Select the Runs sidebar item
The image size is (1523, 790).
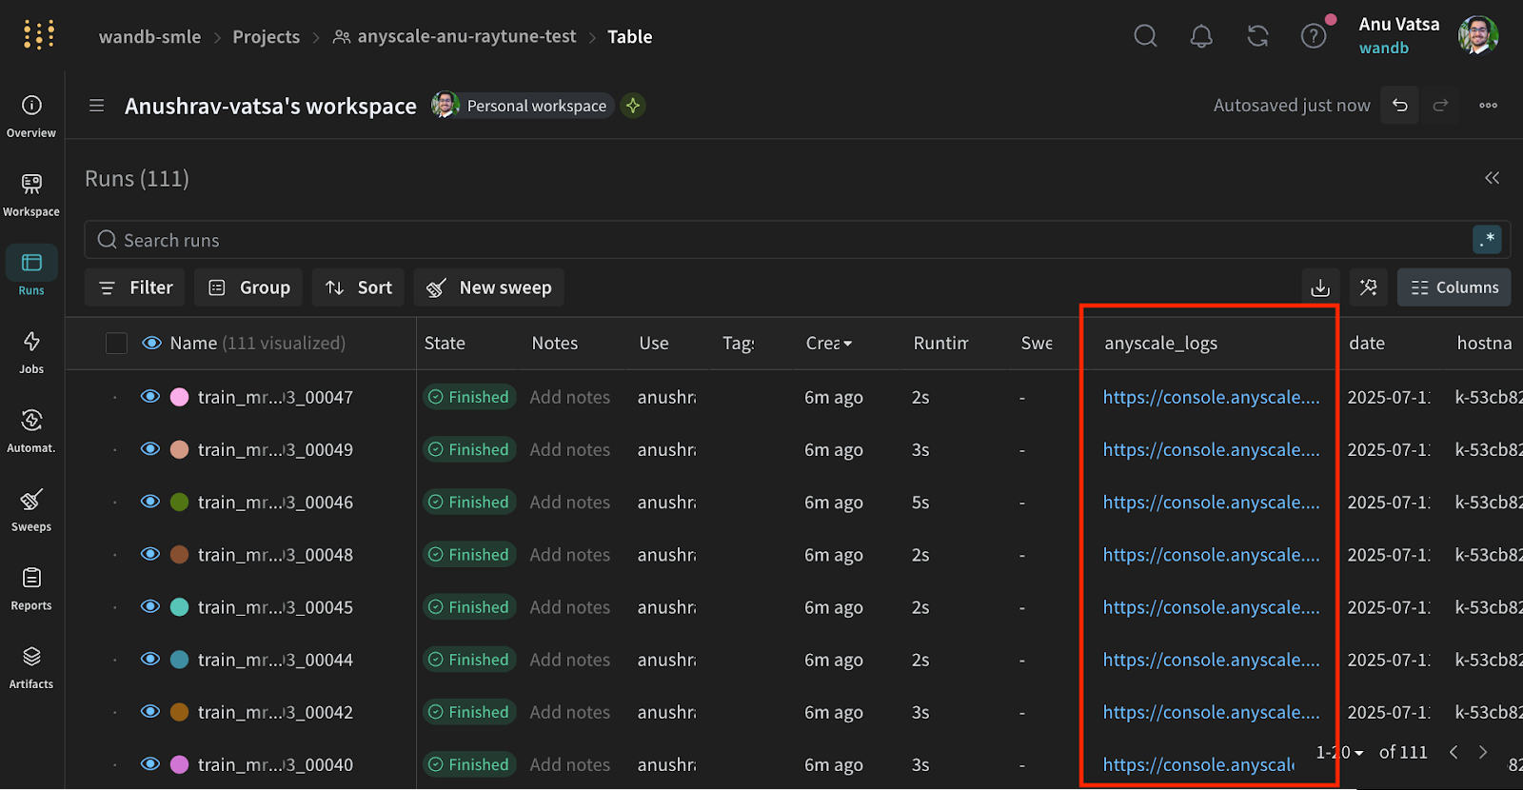point(31,272)
